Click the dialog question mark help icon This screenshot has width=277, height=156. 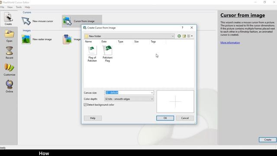(x=183, y=28)
